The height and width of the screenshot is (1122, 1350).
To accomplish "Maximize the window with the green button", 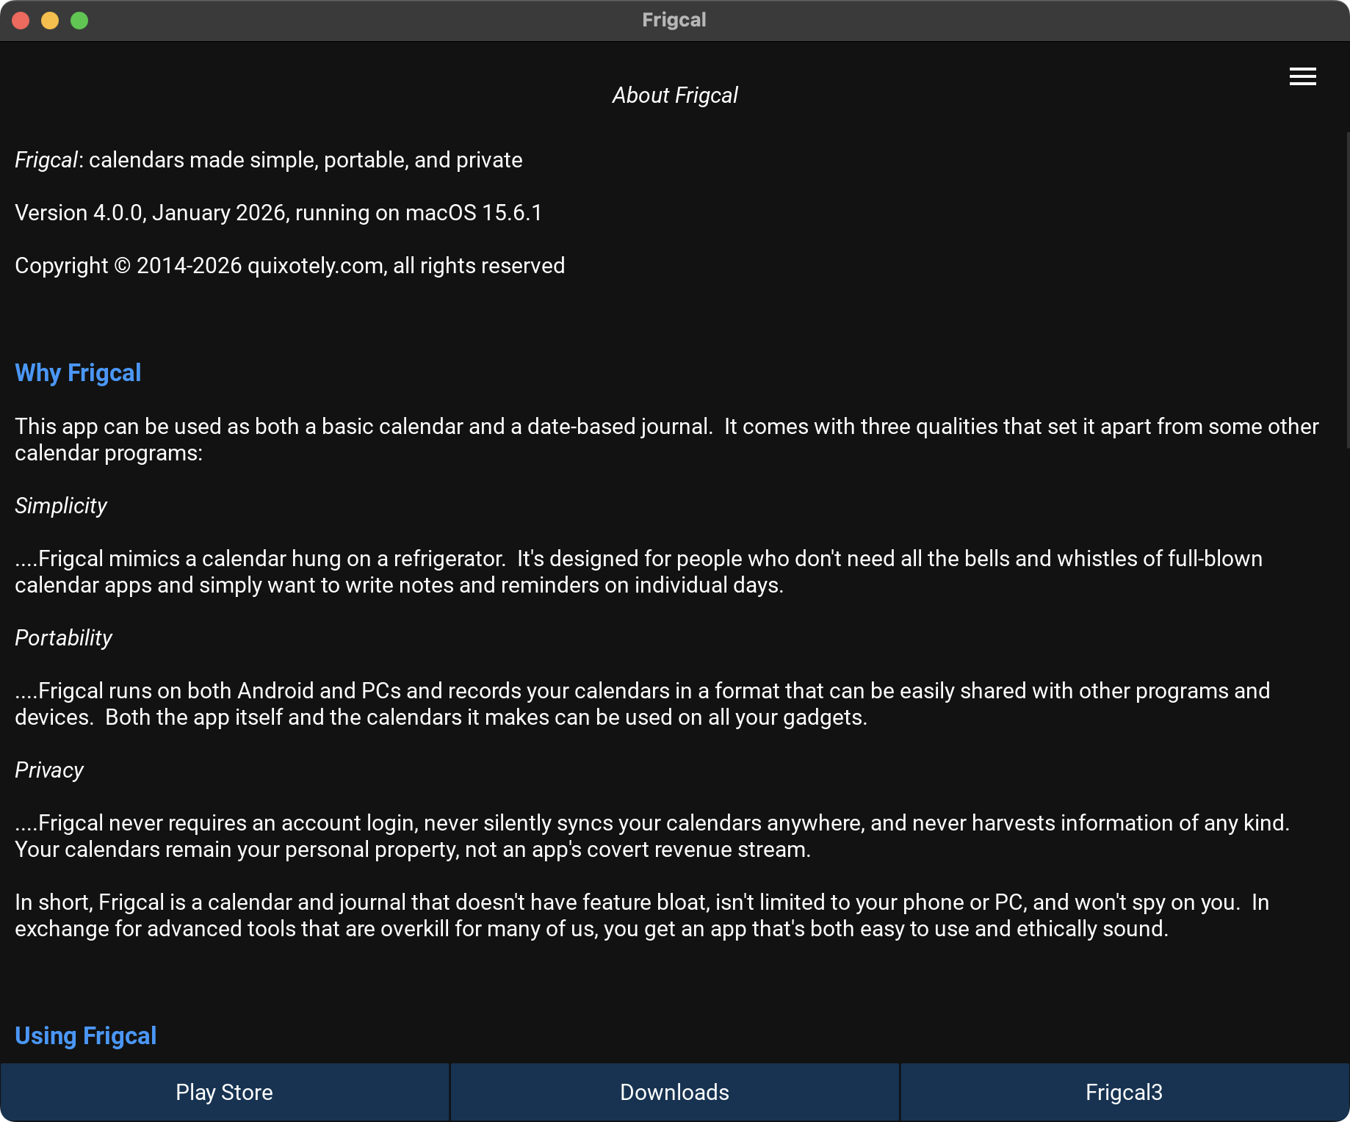I will tap(79, 21).
